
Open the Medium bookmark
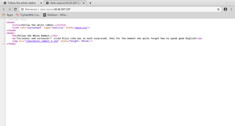coord(55,15)
